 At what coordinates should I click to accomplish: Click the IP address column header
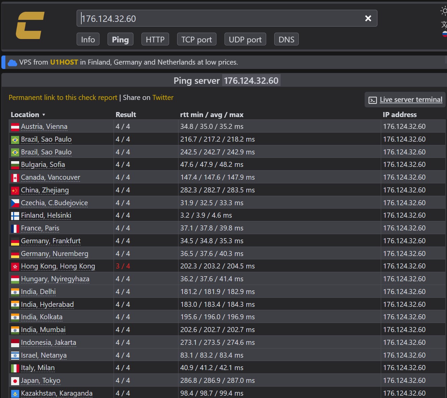coord(400,115)
